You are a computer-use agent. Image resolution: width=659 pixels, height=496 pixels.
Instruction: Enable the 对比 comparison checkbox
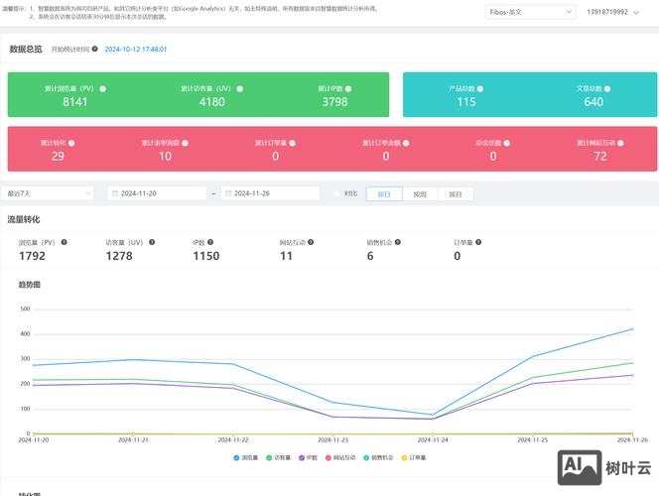(x=337, y=193)
